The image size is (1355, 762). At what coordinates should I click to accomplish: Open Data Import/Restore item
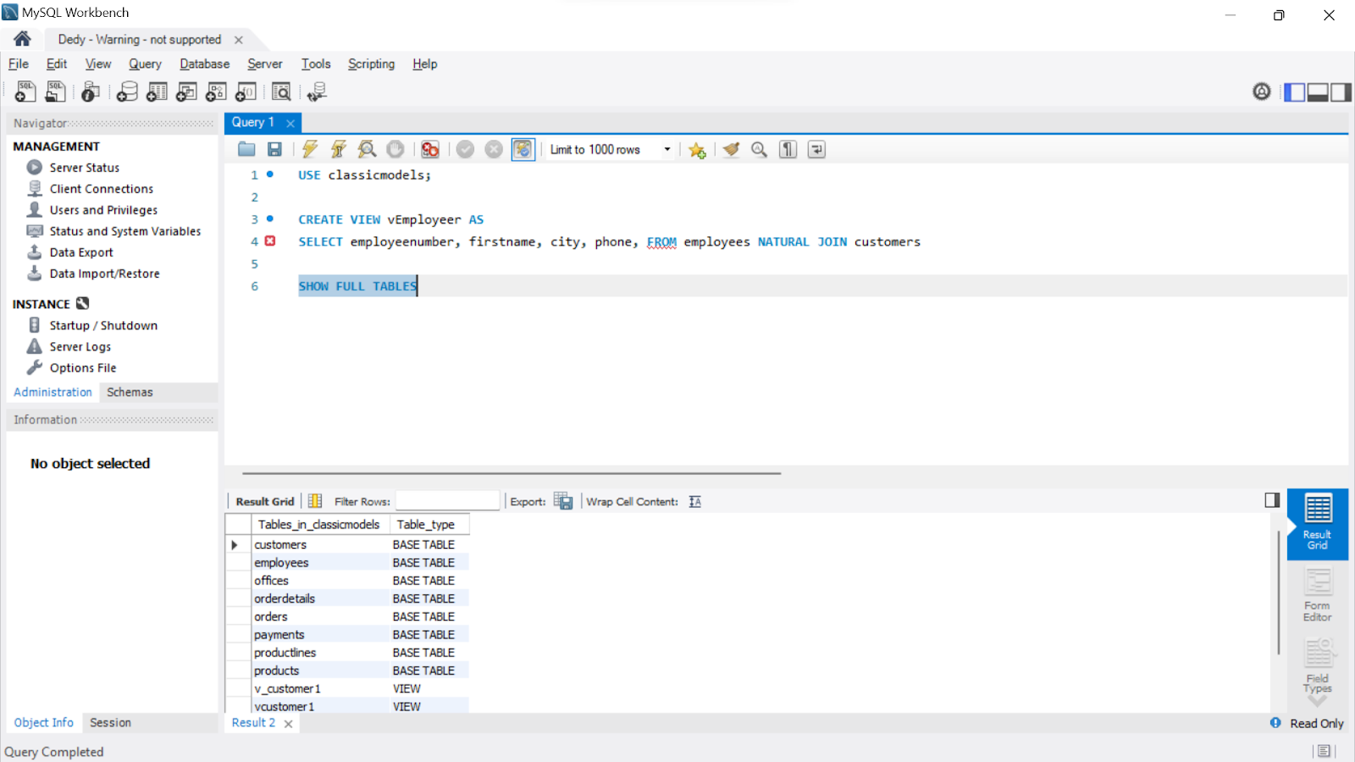point(104,273)
